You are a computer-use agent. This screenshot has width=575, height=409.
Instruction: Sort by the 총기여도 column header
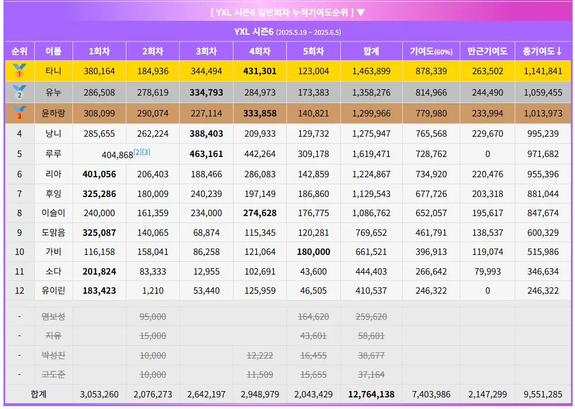(x=543, y=52)
